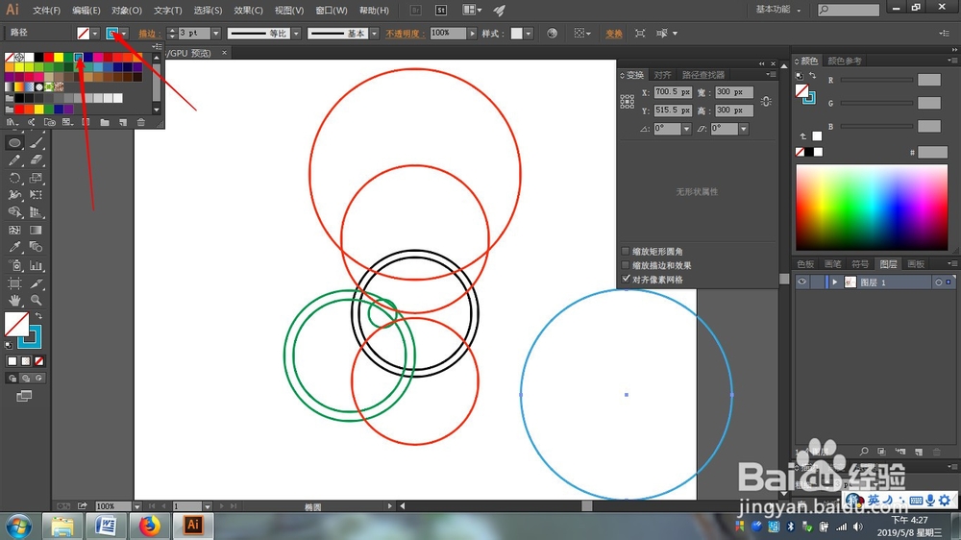This screenshot has width=961, height=540.
Task: Select the Warp width tool
Action: click(x=14, y=195)
